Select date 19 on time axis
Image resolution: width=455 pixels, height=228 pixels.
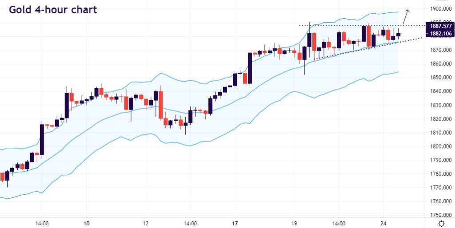[295, 223]
